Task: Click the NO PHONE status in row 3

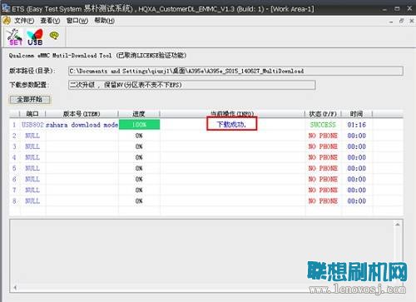Action: [323, 146]
